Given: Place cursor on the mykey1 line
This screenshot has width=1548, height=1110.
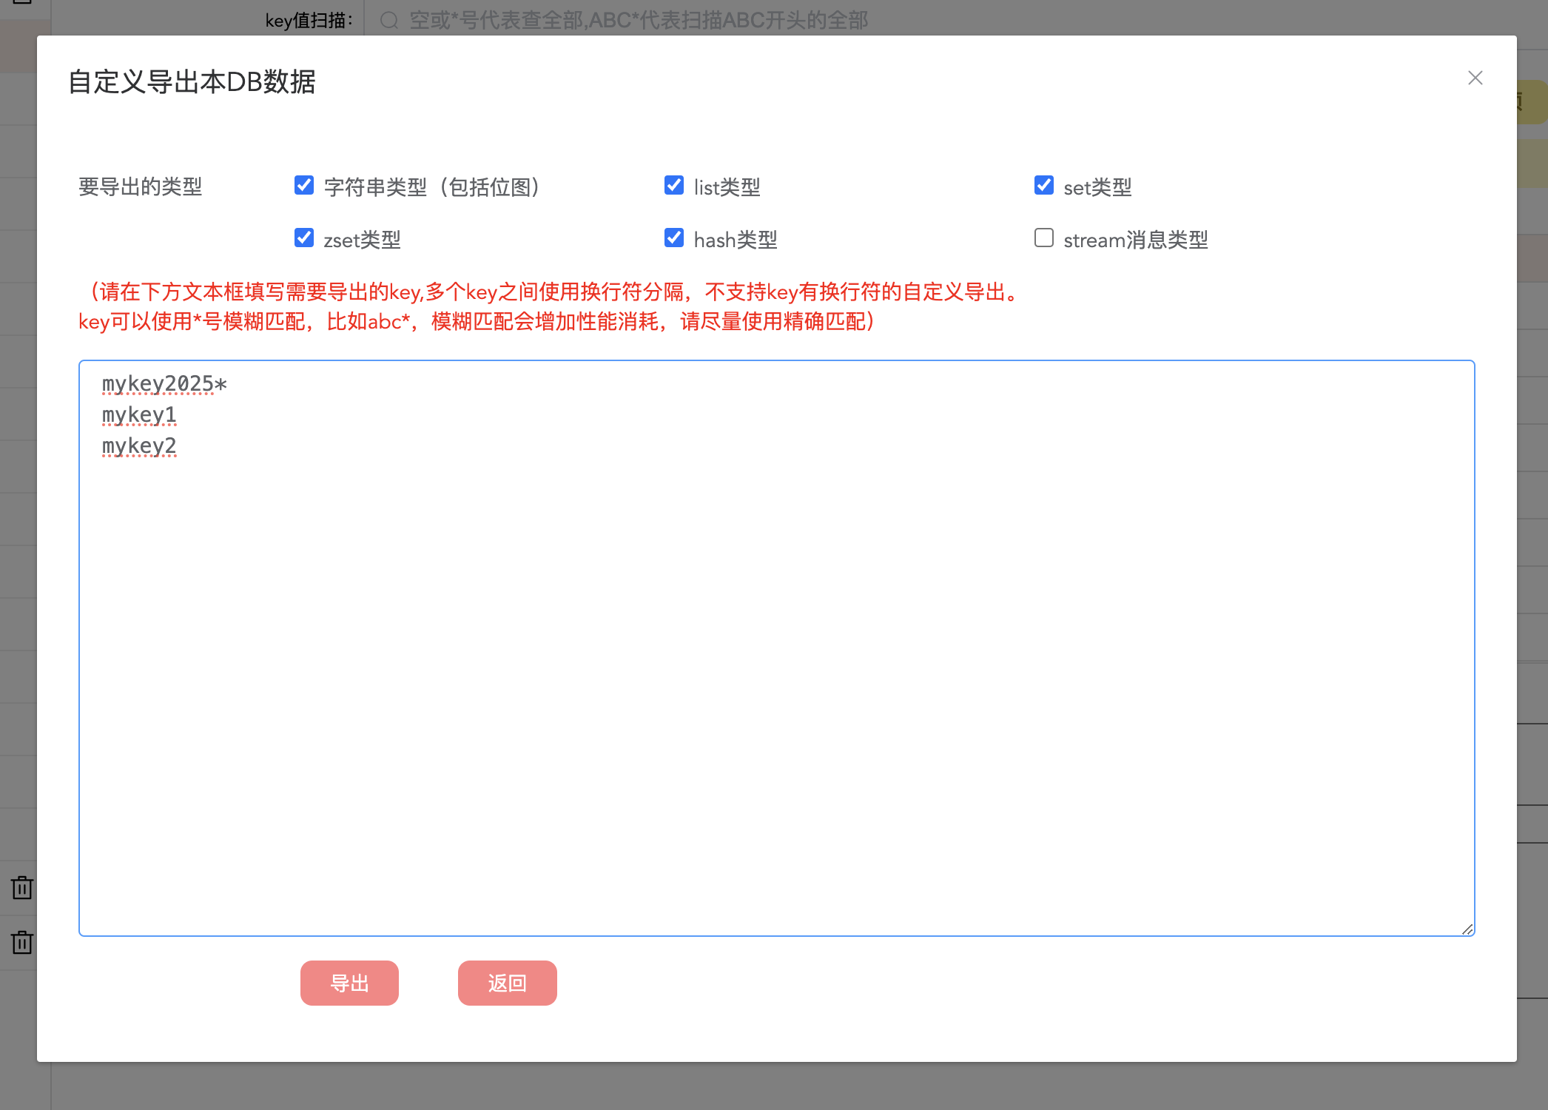Looking at the screenshot, I should pyautogui.click(x=139, y=415).
